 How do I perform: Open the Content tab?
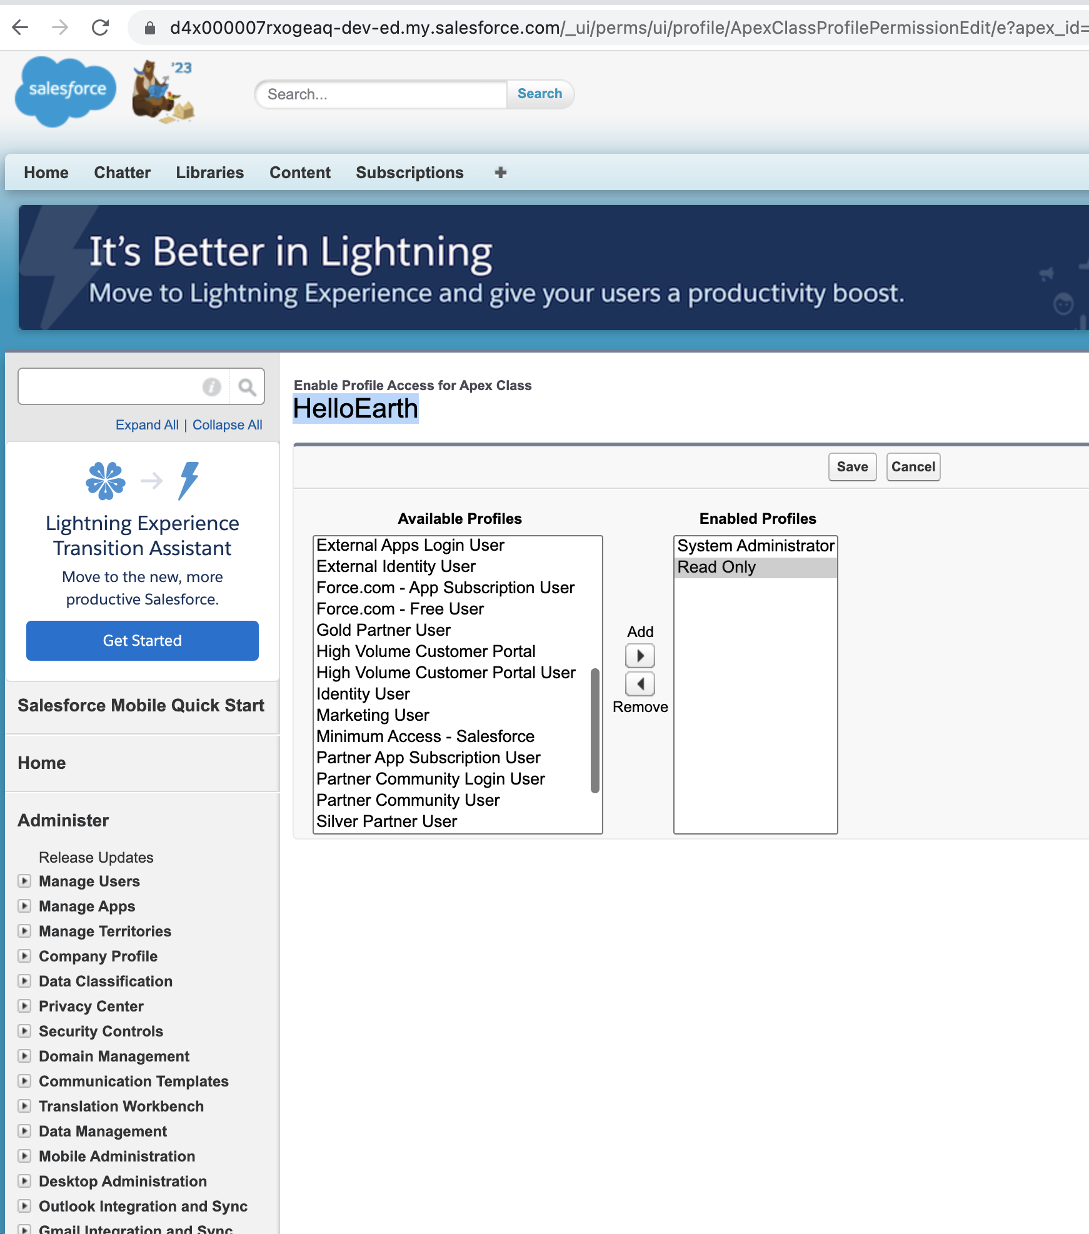point(300,173)
